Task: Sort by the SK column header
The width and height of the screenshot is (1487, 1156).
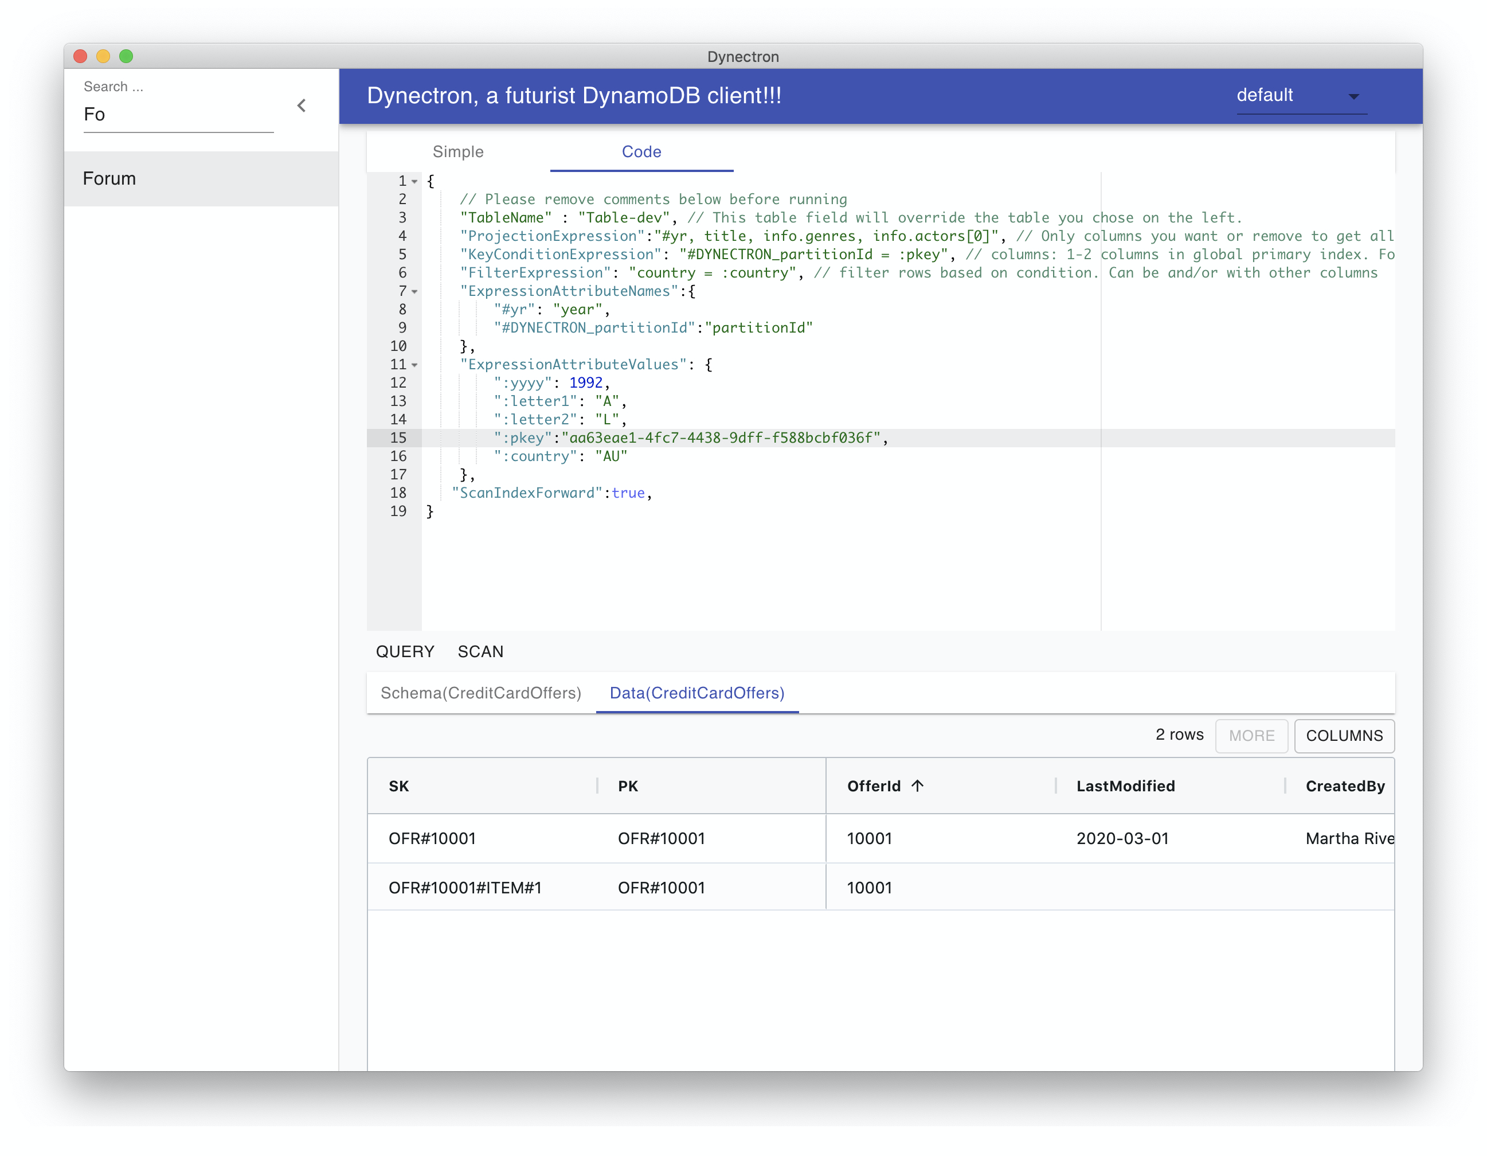Action: point(399,786)
